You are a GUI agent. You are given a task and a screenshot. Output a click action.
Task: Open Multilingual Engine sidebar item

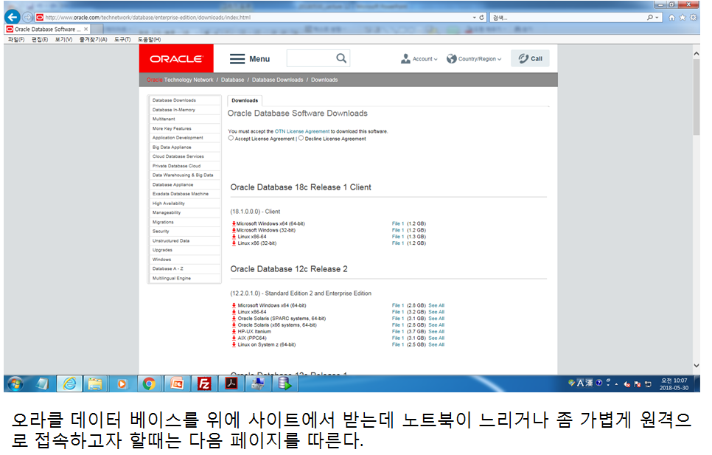(184, 278)
